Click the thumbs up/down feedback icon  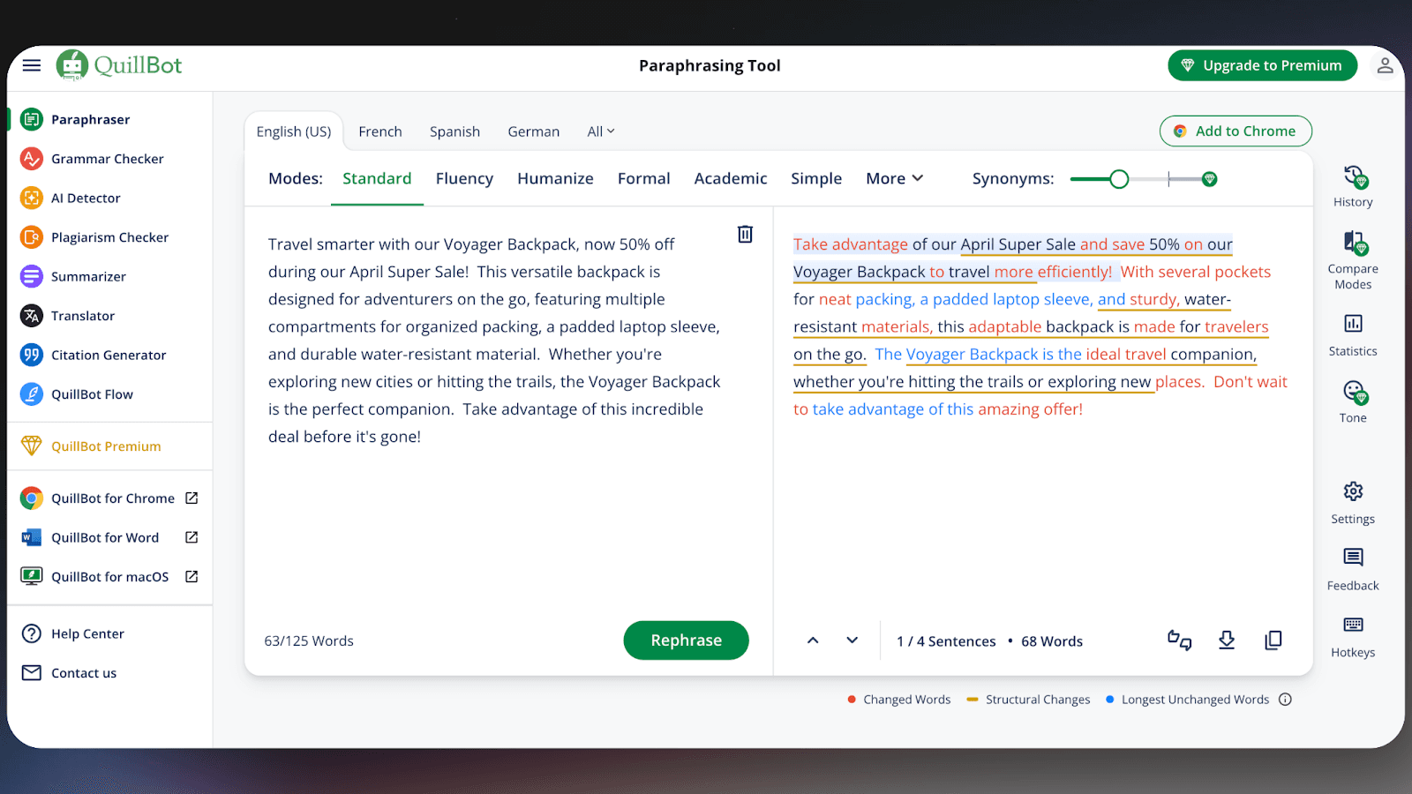point(1180,640)
